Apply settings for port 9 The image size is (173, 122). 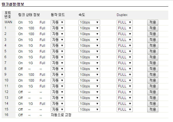pyautogui.click(x=153, y=75)
